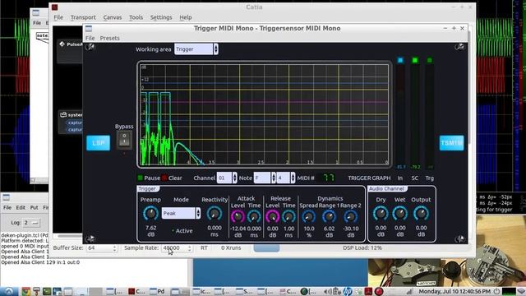The image size is (526, 296).
Task: Toggle the green SC meter indicator
Action: (x=415, y=60)
